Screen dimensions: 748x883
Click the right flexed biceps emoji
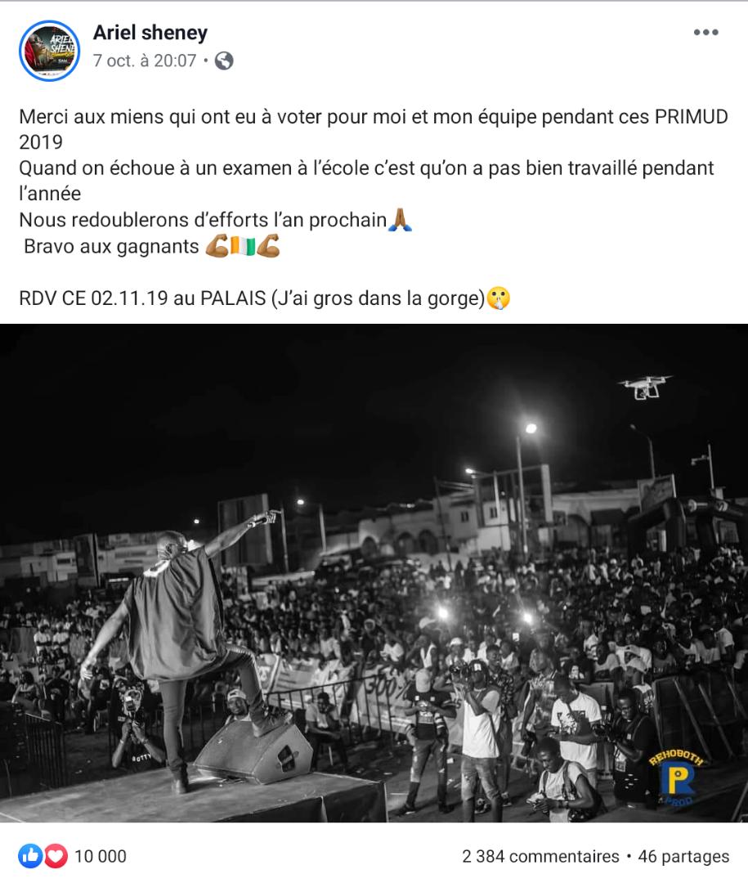point(268,246)
